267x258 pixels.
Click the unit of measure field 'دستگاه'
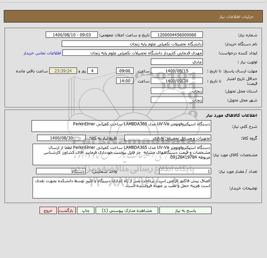[x=61, y=171]
